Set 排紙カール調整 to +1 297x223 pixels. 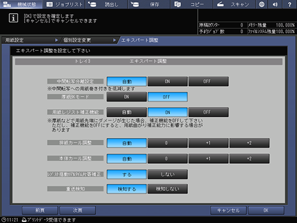[209, 143]
